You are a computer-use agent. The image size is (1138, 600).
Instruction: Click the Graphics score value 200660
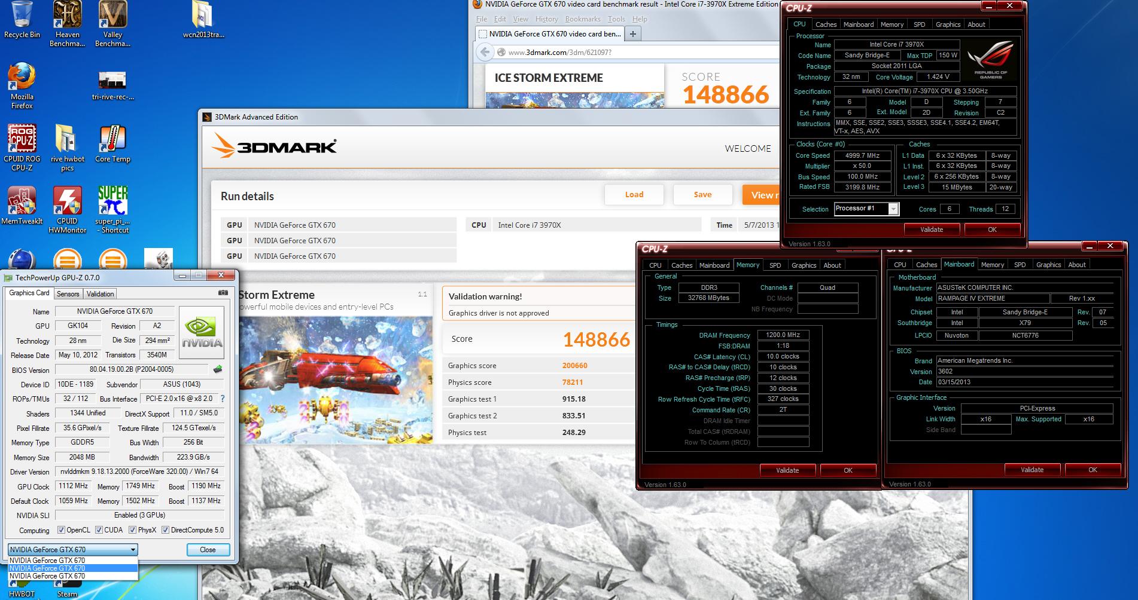point(574,366)
